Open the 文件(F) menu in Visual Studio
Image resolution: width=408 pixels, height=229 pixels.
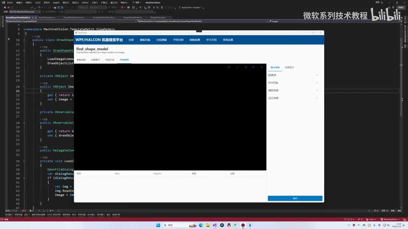(x=10, y=3)
